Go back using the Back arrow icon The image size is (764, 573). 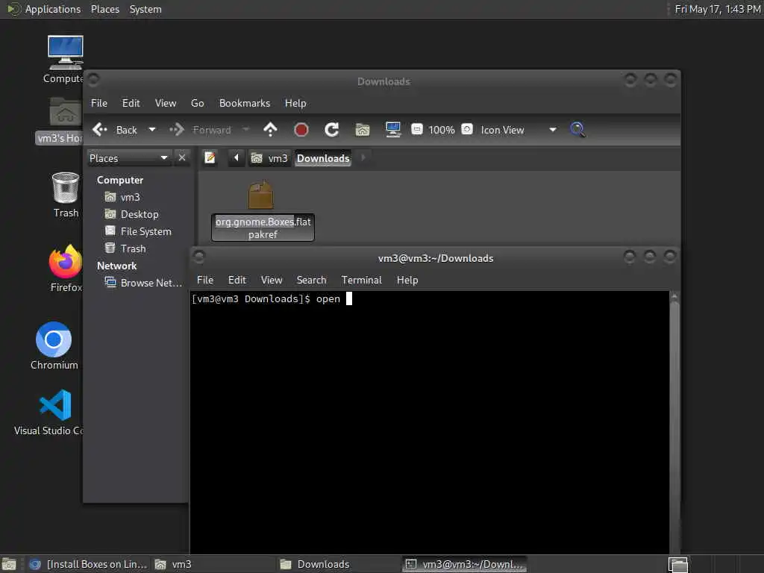100,130
